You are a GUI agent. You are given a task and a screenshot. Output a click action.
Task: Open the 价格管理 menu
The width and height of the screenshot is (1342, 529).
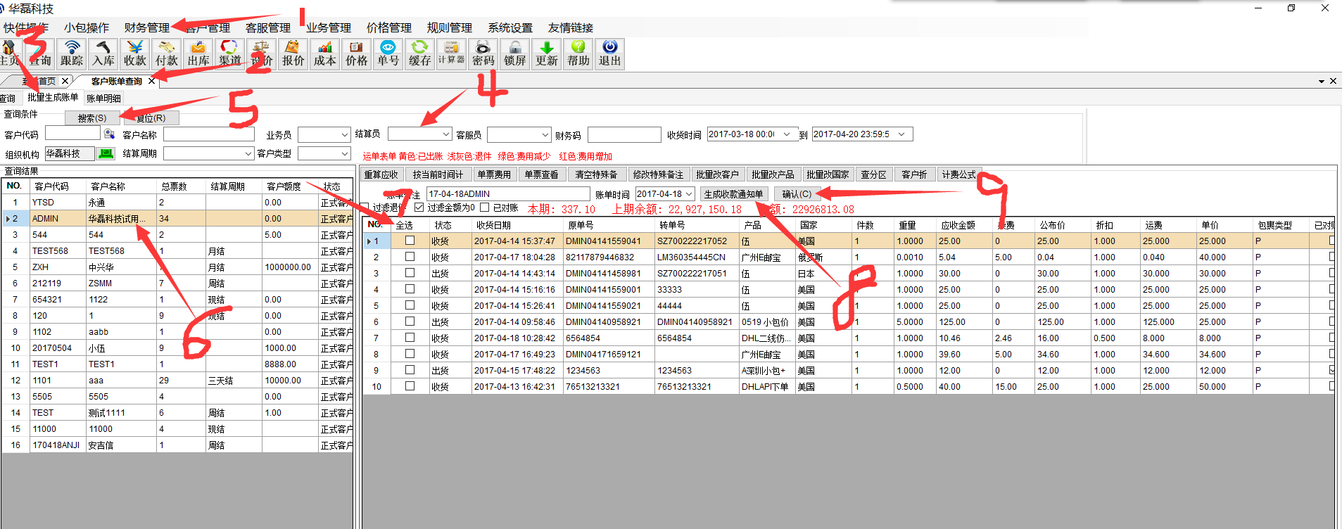tap(388, 27)
